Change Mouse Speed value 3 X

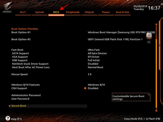coord(90,74)
